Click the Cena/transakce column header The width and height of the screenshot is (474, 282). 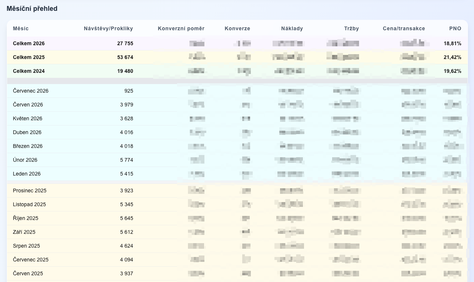pyautogui.click(x=404, y=28)
